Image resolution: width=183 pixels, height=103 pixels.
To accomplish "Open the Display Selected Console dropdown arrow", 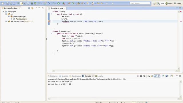I will [x=169, y=76].
